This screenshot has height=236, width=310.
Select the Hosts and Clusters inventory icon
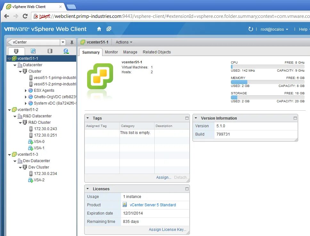click(x=16, y=51)
